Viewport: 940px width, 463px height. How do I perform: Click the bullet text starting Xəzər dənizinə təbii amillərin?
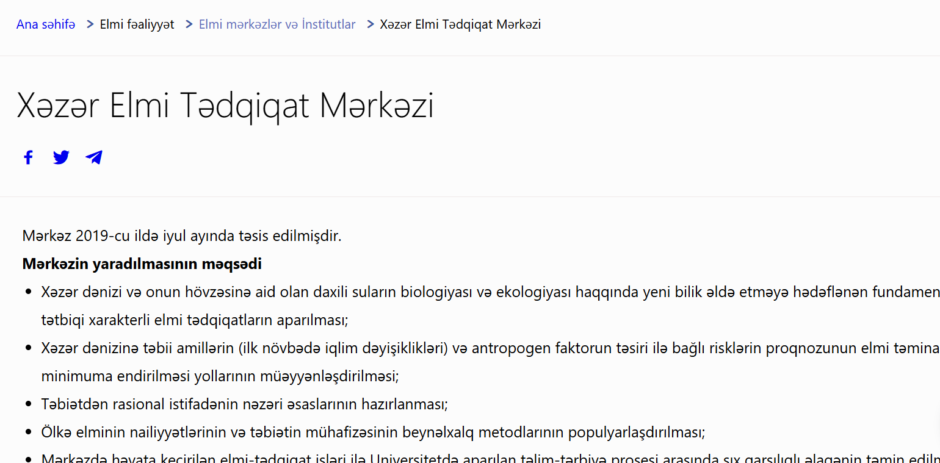pyautogui.click(x=427, y=348)
